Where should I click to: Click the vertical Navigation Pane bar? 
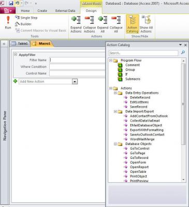point(5,126)
